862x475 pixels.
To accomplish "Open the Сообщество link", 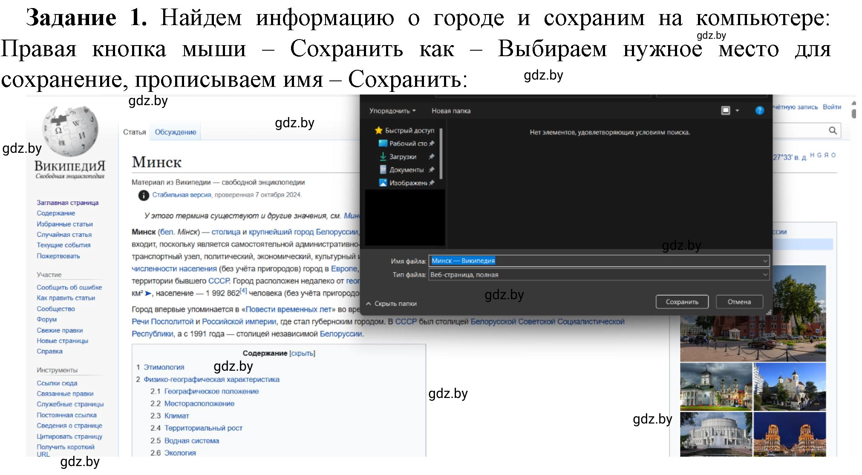I will tap(56, 309).
